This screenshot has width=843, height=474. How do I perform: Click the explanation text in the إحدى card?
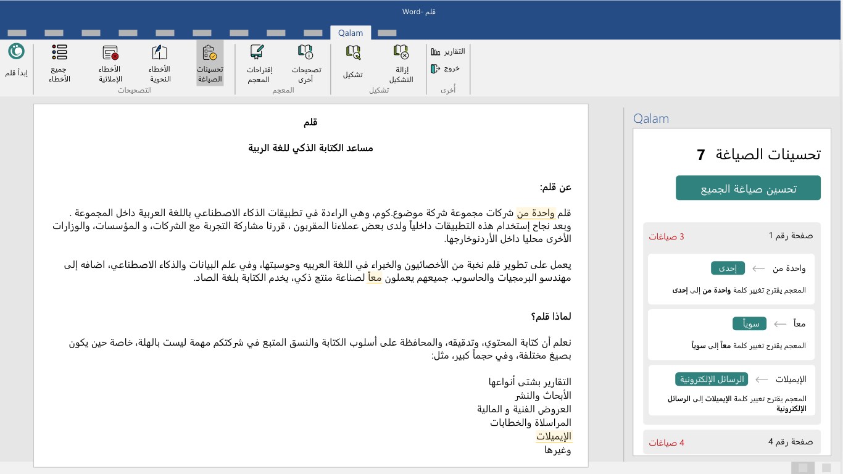[739, 290]
